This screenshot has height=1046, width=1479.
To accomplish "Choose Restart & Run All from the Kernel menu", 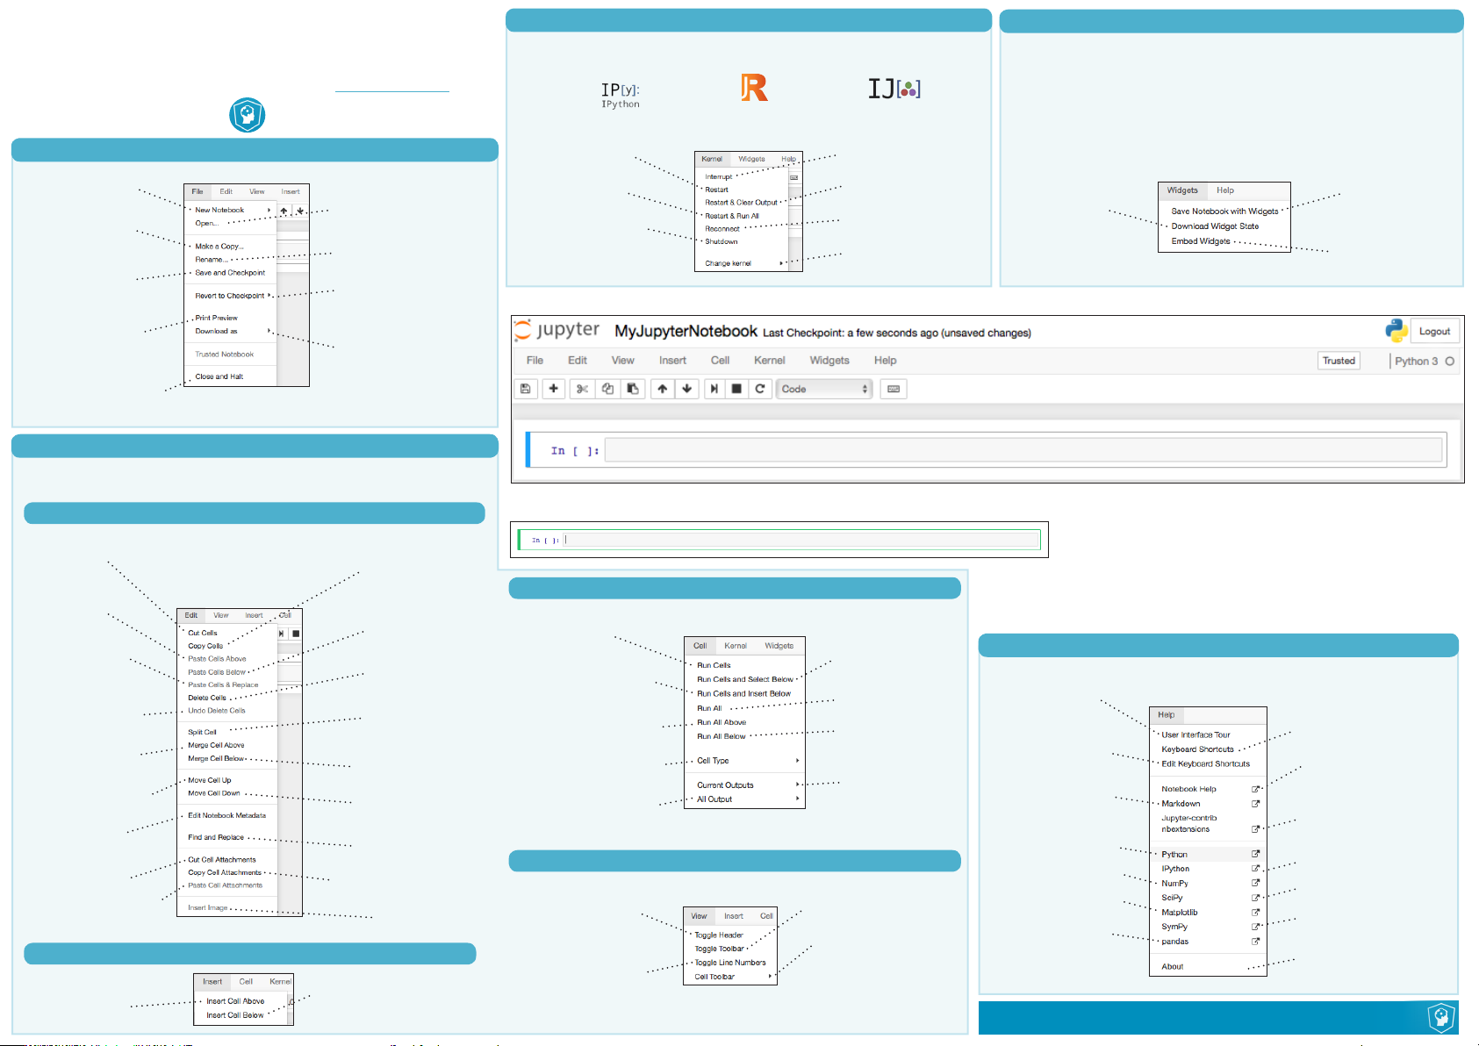I will [732, 216].
